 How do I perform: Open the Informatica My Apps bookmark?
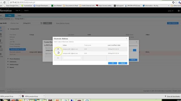(151, 6)
